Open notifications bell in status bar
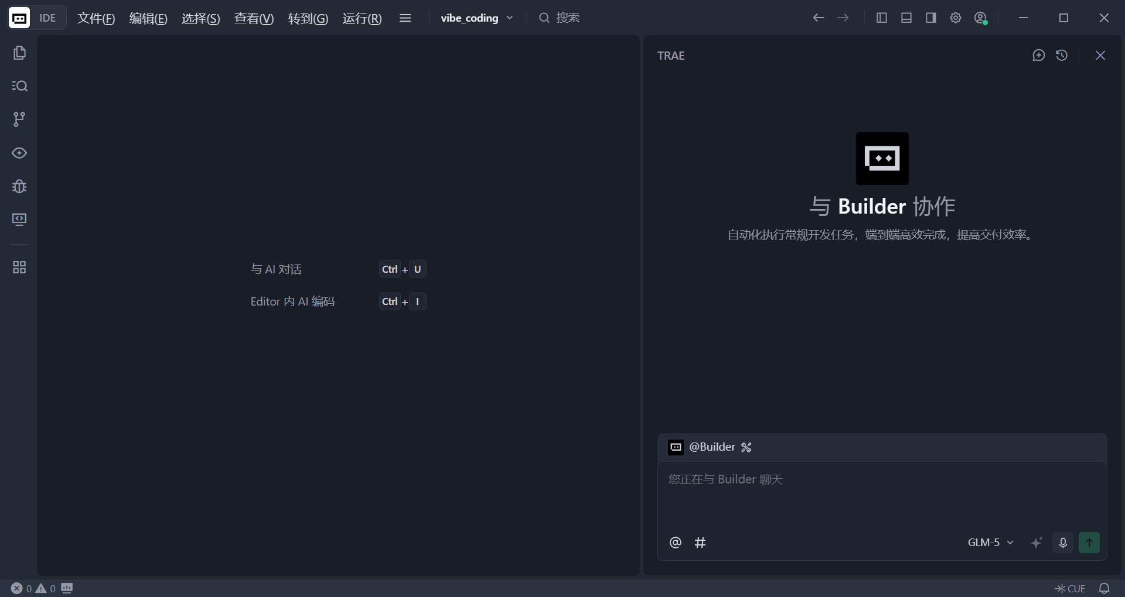This screenshot has height=597, width=1125. [1104, 588]
